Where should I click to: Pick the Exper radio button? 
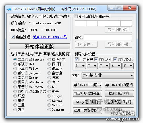tap(26, 78)
